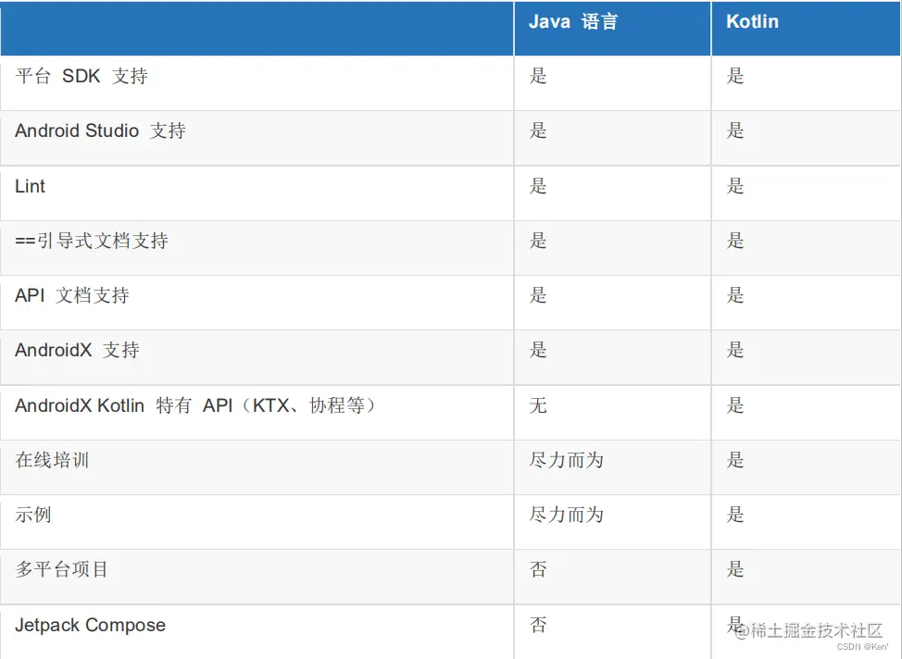Viewport: 902px width, 659px height.
Task: Select the "在线培训" row label
Action: (x=52, y=459)
